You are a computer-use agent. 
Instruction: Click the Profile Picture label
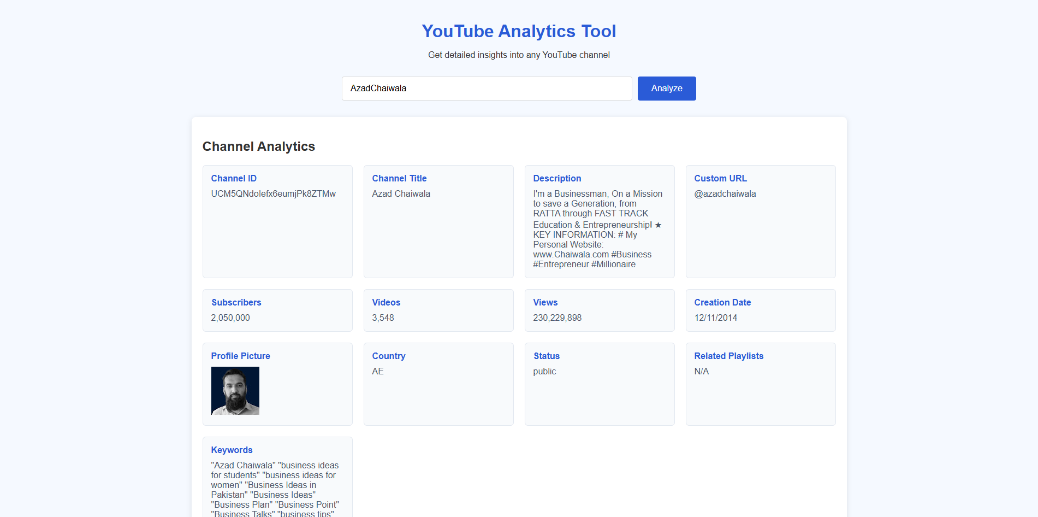pyautogui.click(x=241, y=356)
